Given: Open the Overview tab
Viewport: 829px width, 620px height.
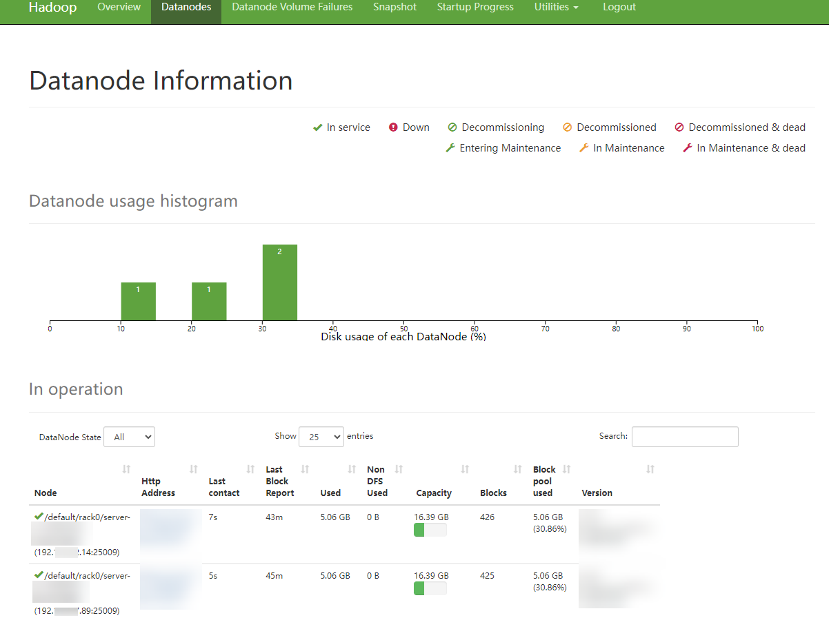Looking at the screenshot, I should tap(119, 7).
